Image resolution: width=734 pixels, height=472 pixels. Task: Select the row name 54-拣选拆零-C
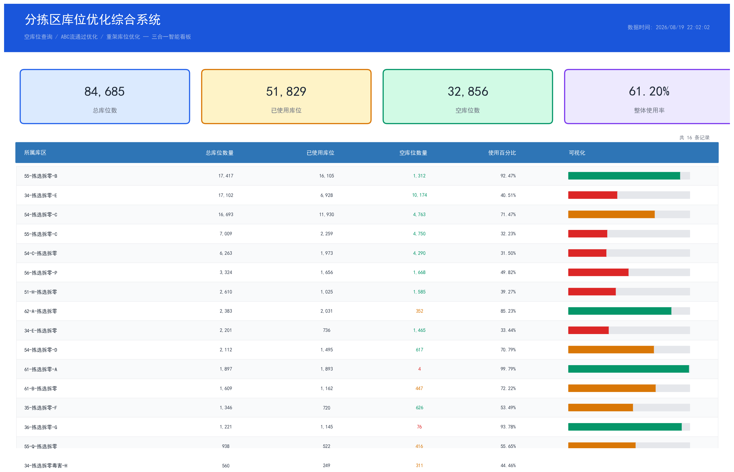tap(41, 214)
